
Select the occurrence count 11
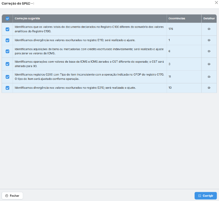pyautogui.click(x=170, y=77)
